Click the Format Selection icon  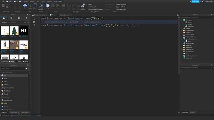(x=41, y=5)
